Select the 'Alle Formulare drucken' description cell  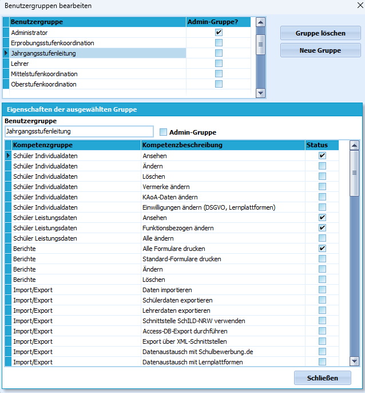223,249
